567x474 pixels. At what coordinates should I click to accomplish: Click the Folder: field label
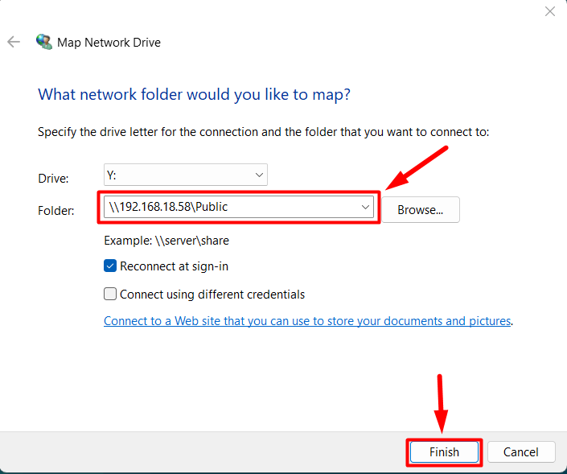[x=56, y=211]
